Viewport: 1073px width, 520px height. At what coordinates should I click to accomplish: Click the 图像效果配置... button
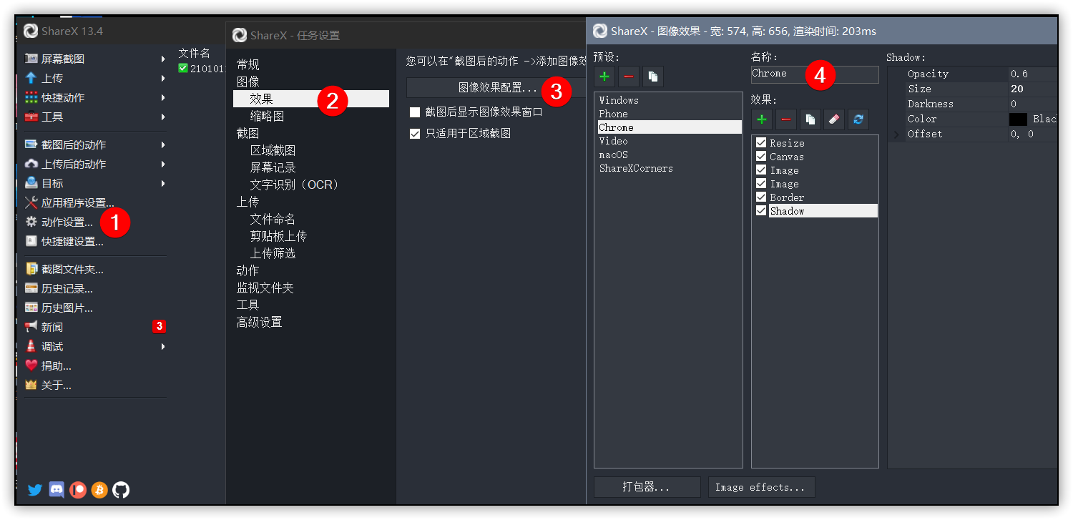coord(496,87)
